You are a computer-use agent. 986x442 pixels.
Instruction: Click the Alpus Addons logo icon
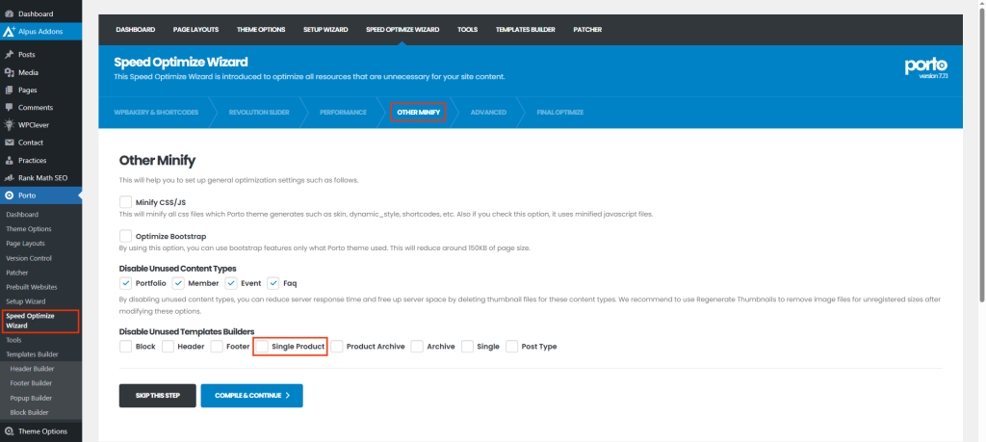tap(9, 32)
